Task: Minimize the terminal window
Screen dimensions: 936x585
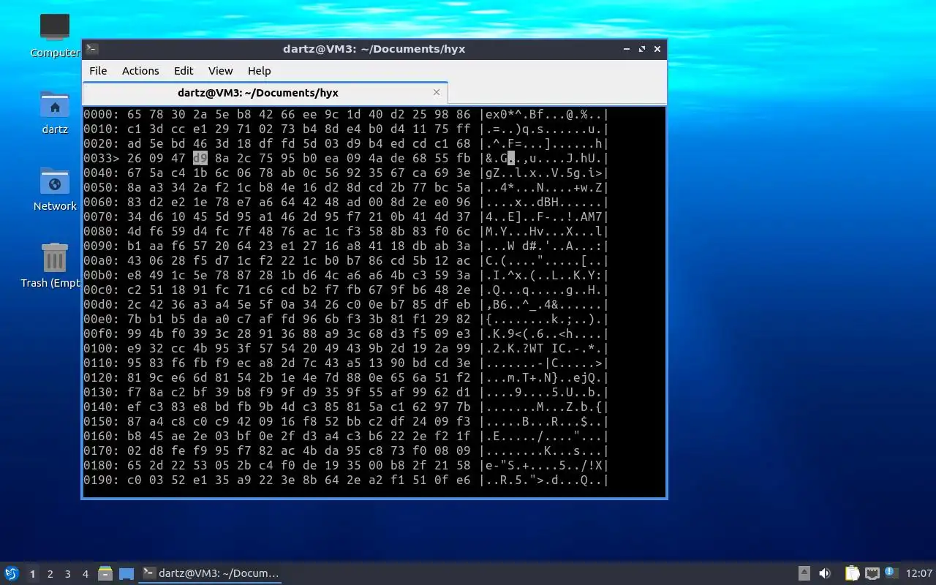Action: pos(627,49)
